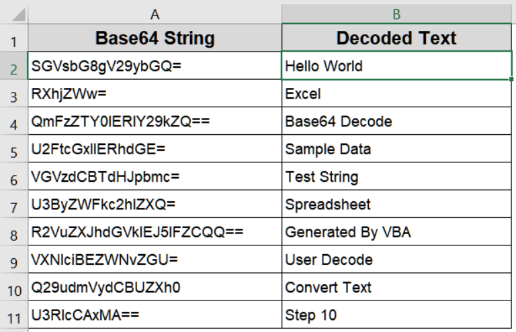
Task: Select row 11 header number
Action: (x=13, y=315)
